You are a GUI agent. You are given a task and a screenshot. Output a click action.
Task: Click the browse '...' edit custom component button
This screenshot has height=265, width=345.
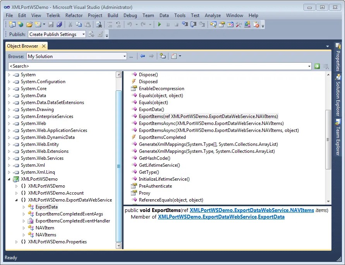131,56
